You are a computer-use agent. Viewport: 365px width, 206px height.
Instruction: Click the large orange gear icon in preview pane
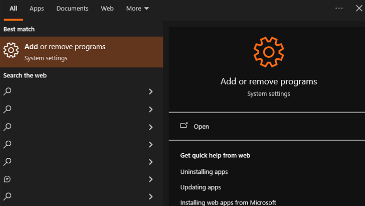click(x=269, y=52)
